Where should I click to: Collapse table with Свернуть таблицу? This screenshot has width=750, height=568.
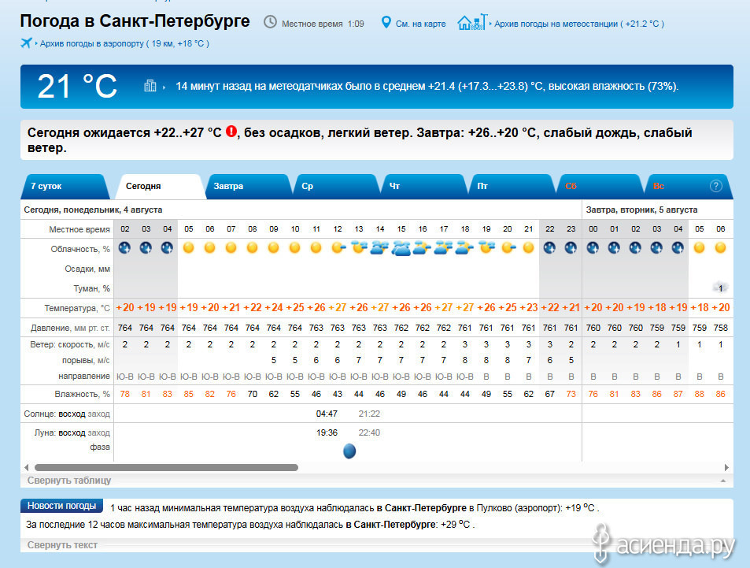point(69,480)
